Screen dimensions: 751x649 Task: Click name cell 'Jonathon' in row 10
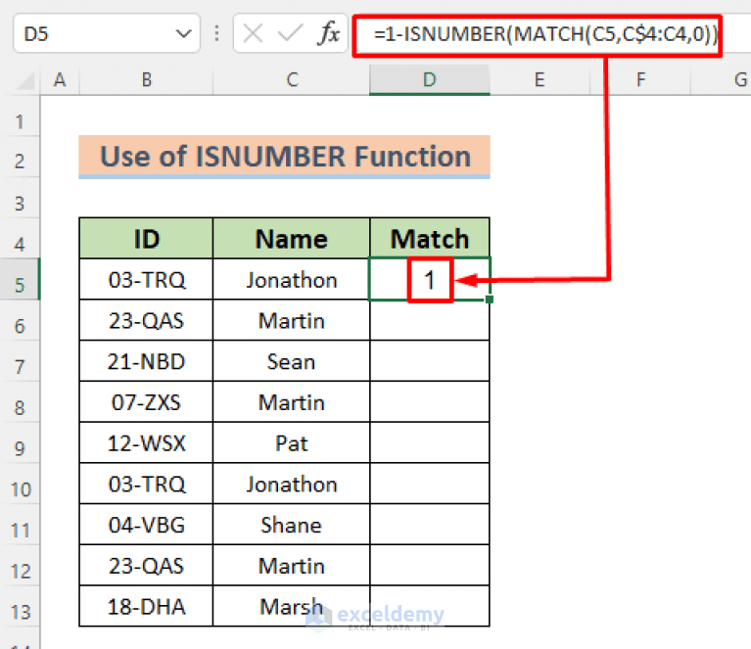(292, 484)
